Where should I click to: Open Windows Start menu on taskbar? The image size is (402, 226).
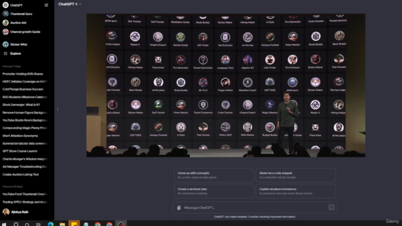click(x=4, y=224)
